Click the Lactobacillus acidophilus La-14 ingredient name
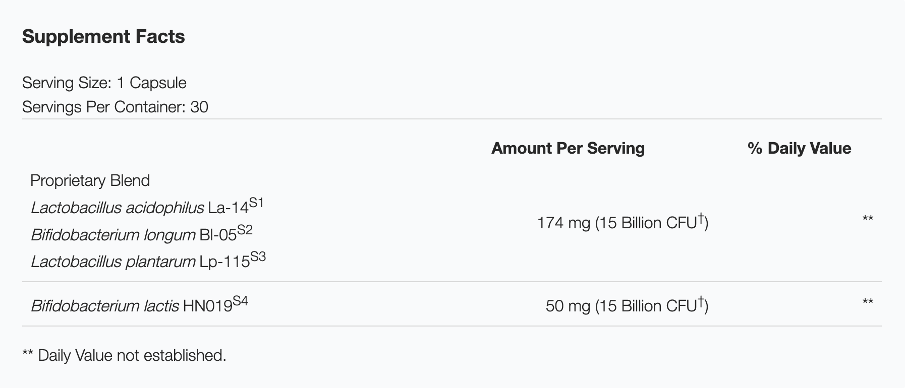This screenshot has height=388, width=905. pyautogui.click(x=139, y=208)
